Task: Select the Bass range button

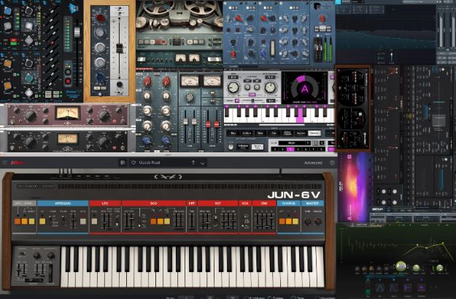Action: pyautogui.click(x=233, y=133)
